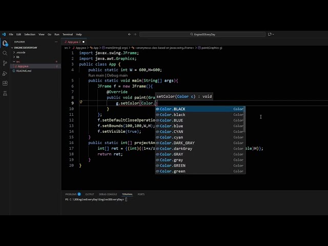This screenshot has width=328, height=246.
Task: Switch to the Debug Console tab
Action: click(108, 194)
